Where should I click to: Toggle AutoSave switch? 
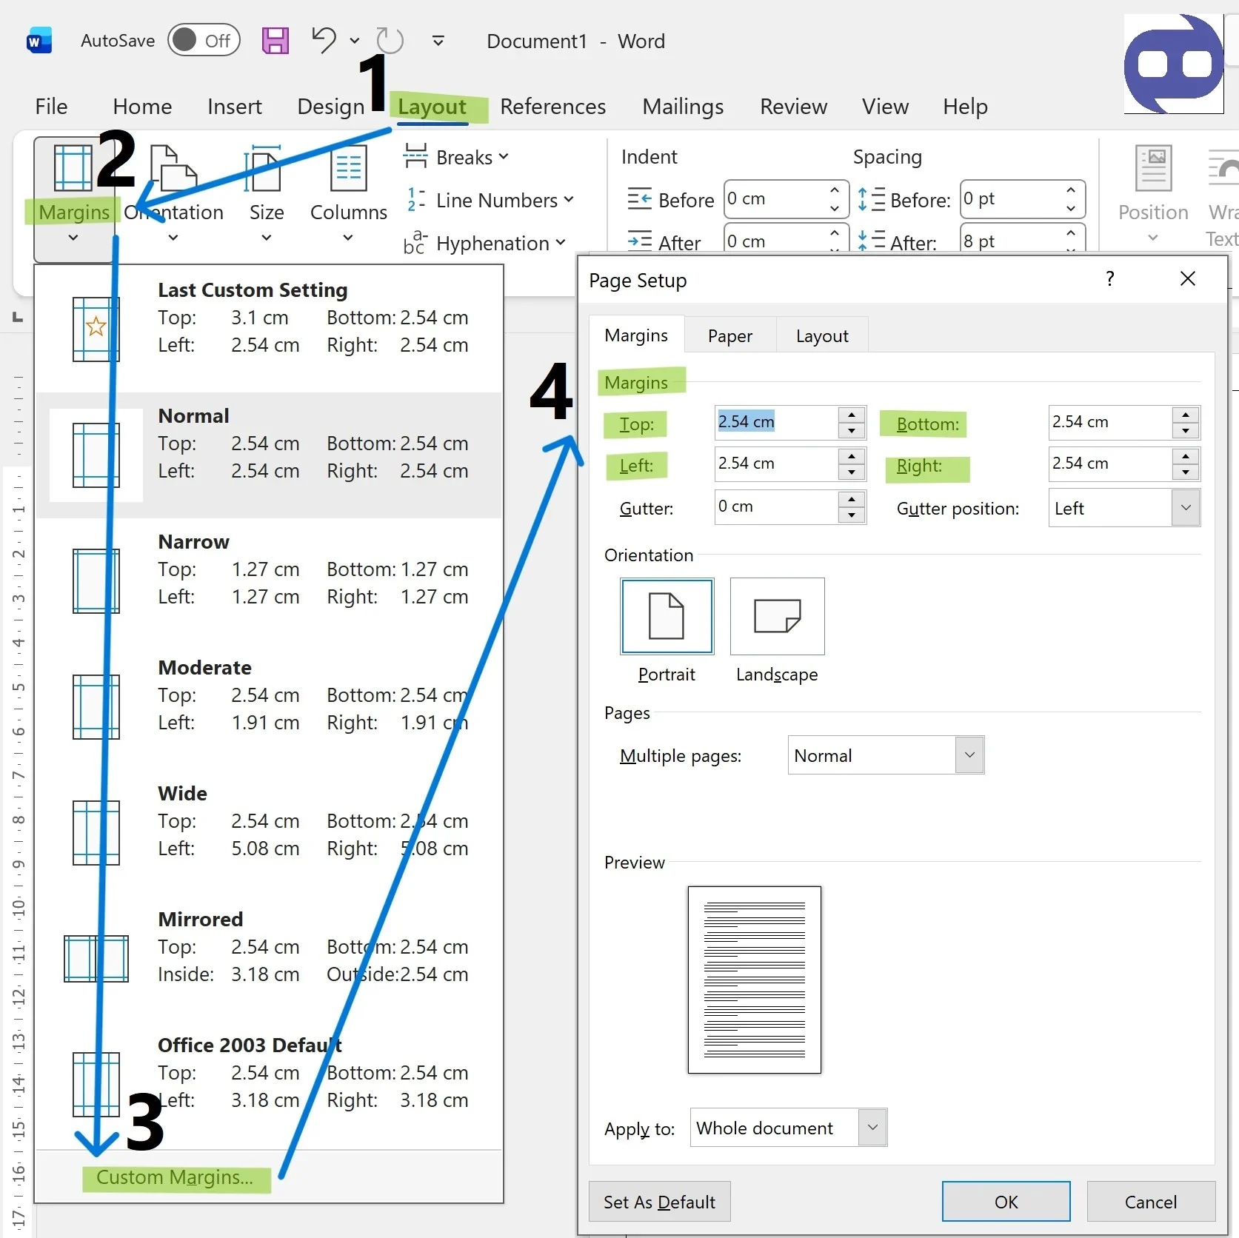click(204, 41)
